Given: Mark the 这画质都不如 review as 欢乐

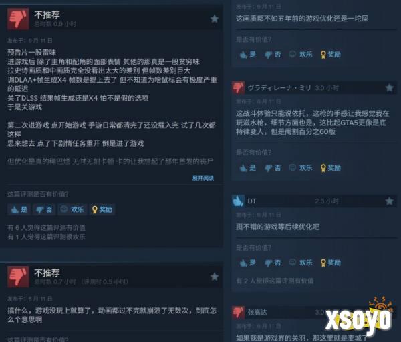Looking at the screenshot, I should coord(301,54).
